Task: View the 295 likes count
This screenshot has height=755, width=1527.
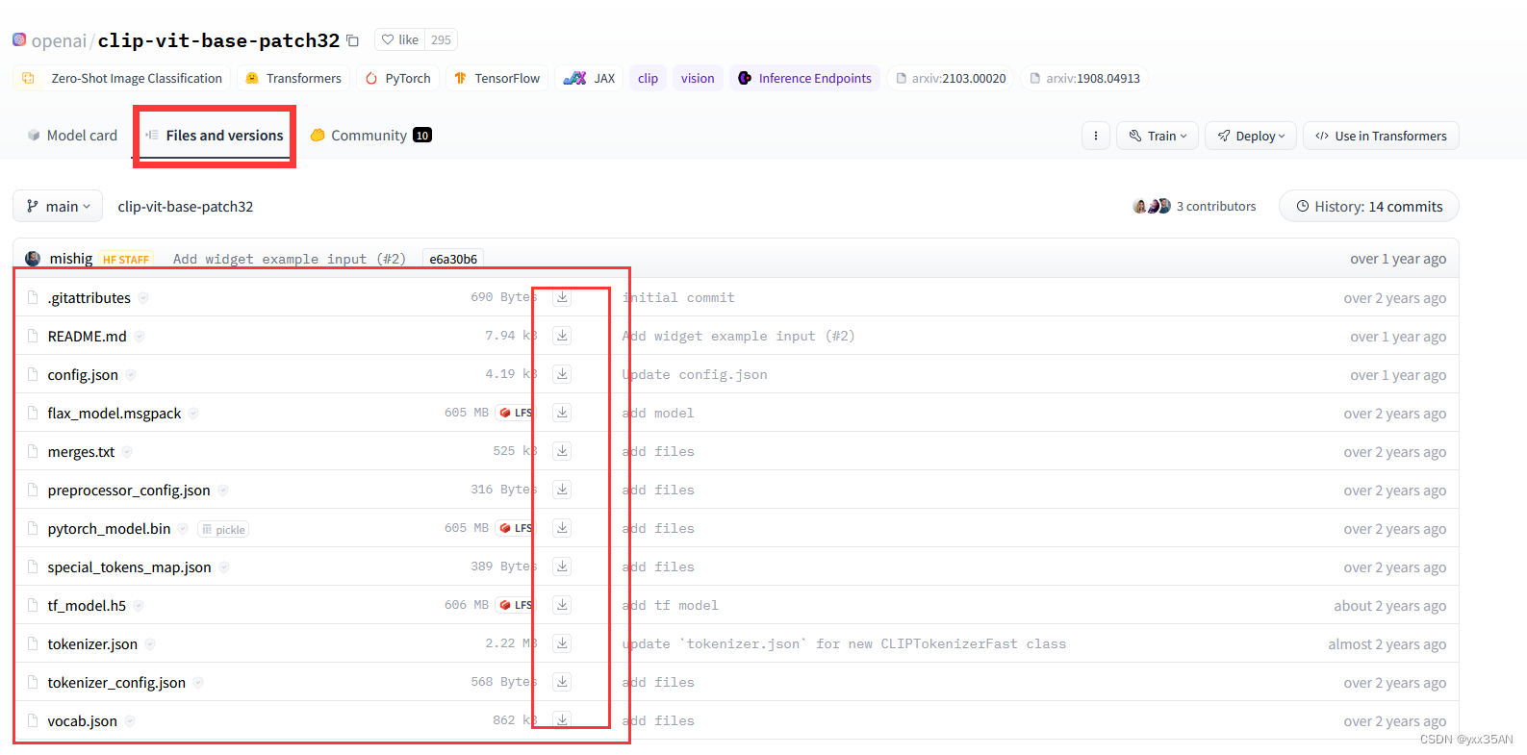Action: pos(441,39)
